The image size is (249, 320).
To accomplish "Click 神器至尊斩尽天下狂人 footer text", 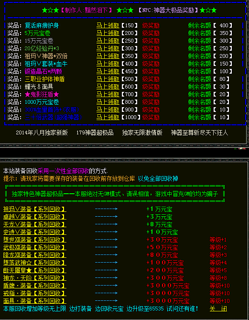I will [x=199, y=133].
